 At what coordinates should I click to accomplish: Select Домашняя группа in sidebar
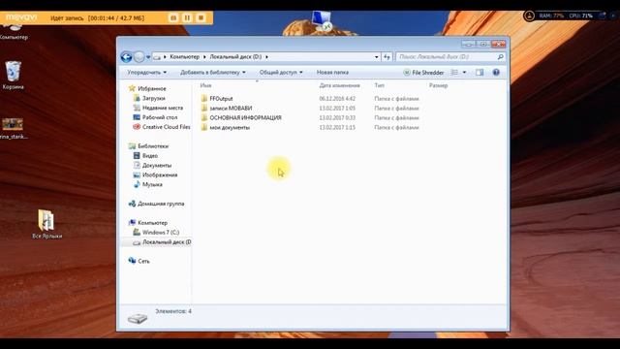click(161, 204)
